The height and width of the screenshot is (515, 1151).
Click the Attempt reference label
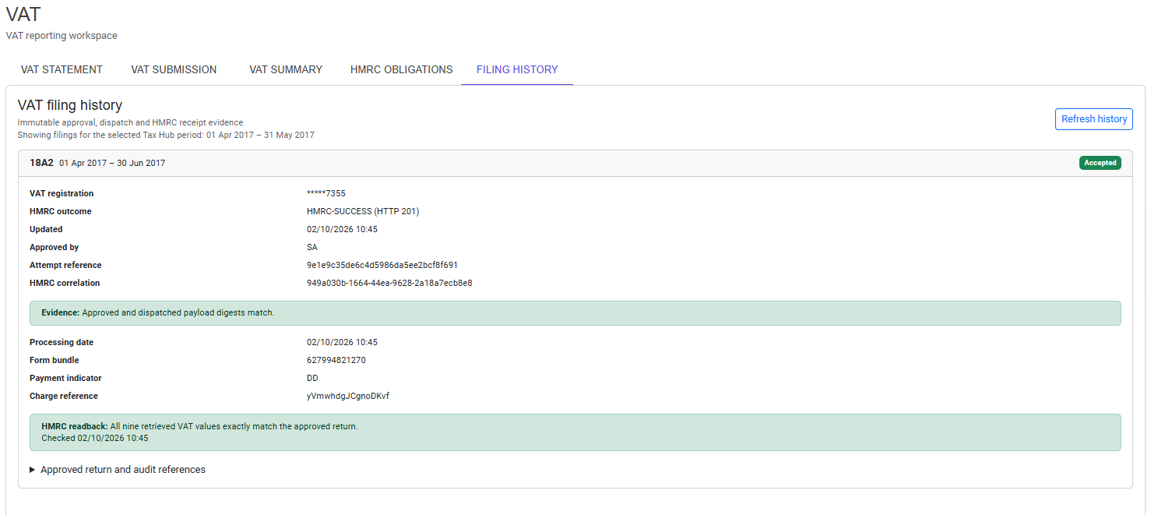coord(65,265)
